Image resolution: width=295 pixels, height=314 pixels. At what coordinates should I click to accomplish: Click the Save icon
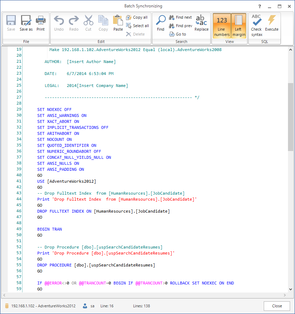tap(11, 23)
